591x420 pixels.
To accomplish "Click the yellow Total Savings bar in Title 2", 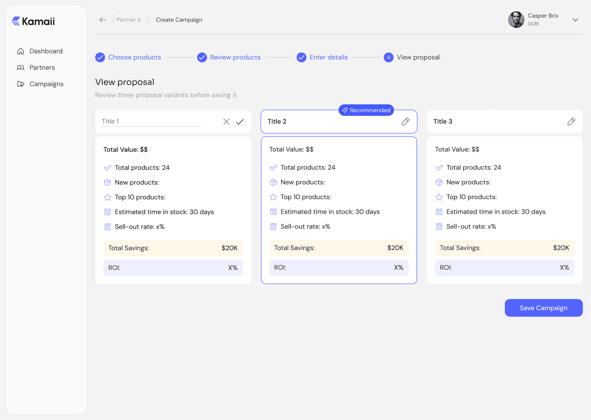I will pos(339,248).
